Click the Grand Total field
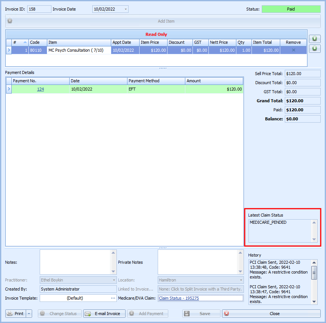 pos(303,101)
